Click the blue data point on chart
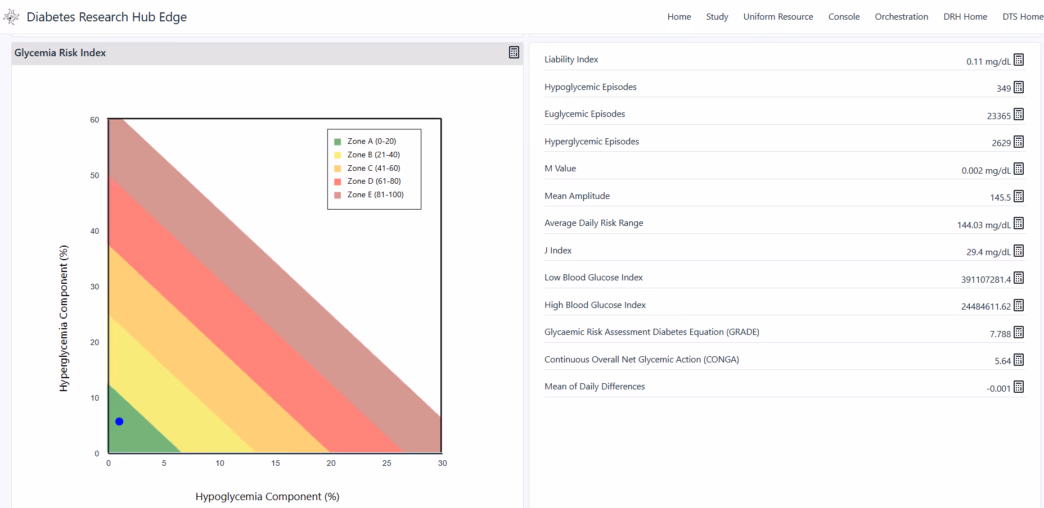 pyautogui.click(x=119, y=421)
